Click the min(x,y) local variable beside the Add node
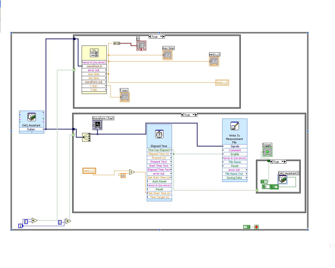Viewport: 335px width, 268px height. point(89,171)
